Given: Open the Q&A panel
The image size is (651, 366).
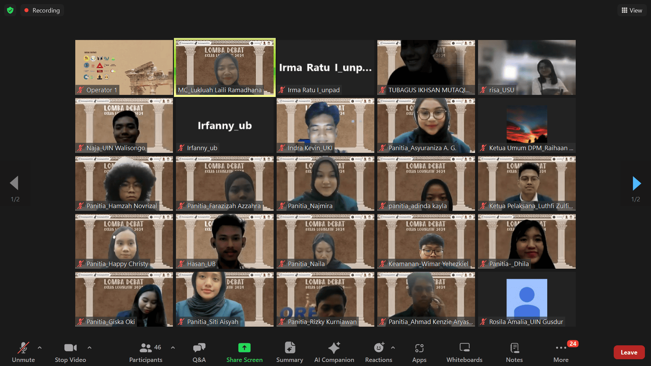Looking at the screenshot, I should coord(199,352).
